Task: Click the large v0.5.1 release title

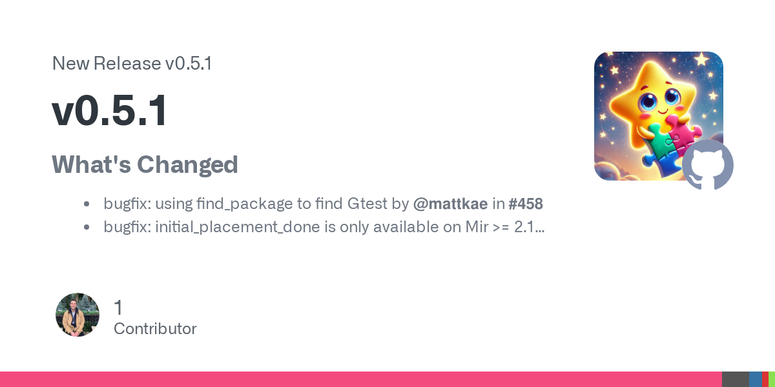Action: coord(110,111)
